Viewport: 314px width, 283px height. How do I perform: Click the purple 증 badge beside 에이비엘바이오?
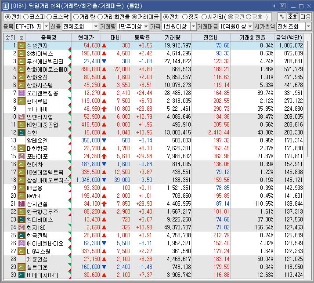click(22, 243)
